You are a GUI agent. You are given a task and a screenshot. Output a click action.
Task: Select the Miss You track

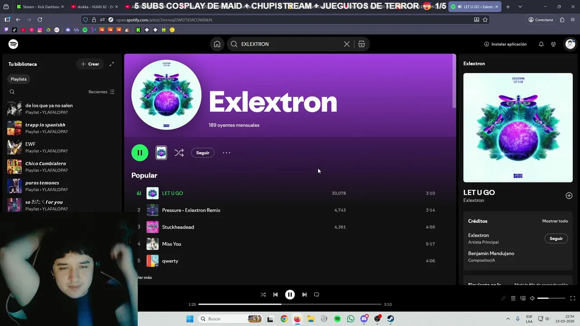(290, 244)
